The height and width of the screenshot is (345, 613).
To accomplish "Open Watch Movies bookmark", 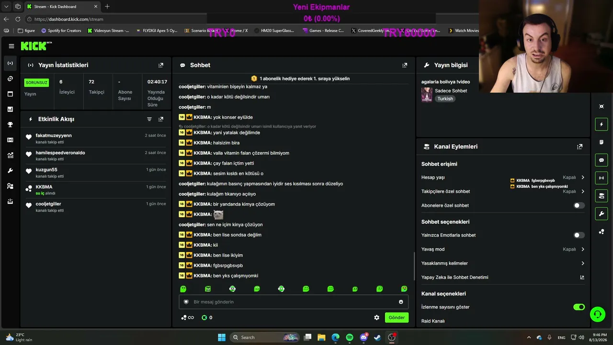I will [464, 31].
